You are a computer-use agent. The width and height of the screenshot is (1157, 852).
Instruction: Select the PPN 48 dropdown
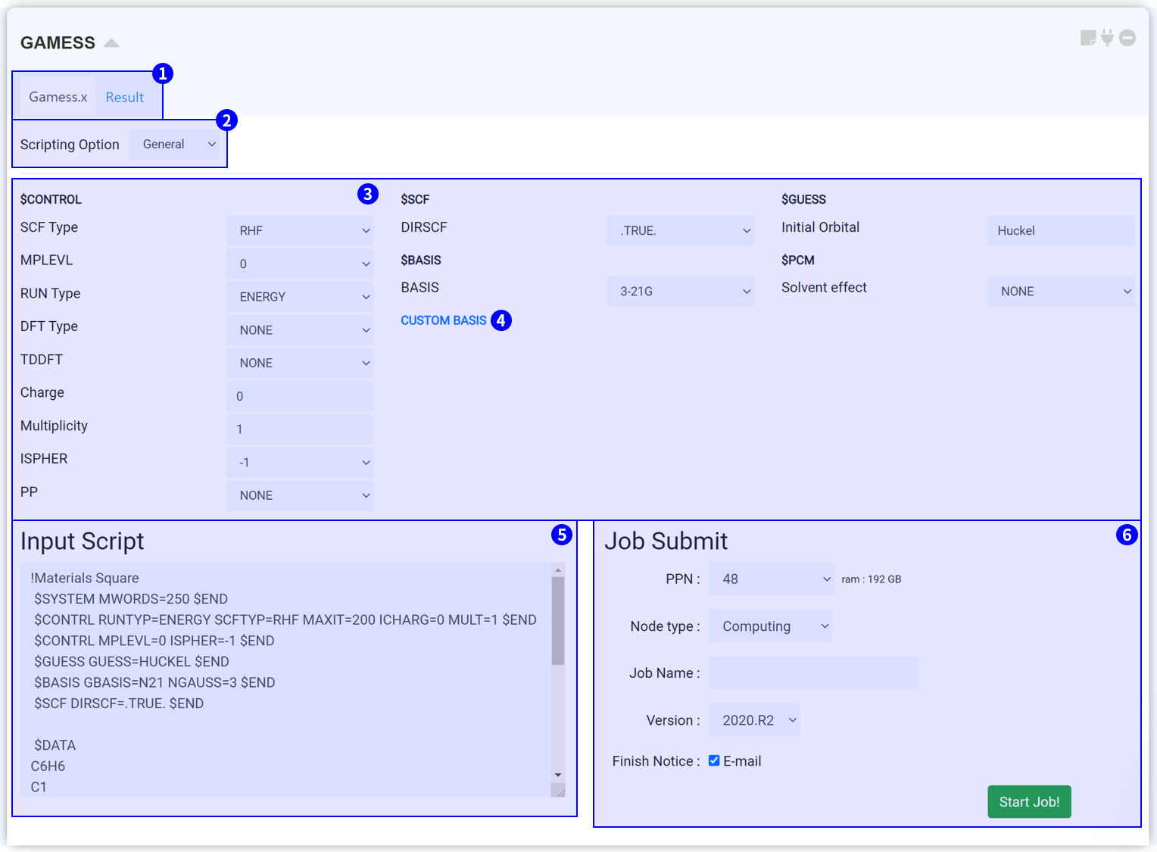tap(771, 579)
